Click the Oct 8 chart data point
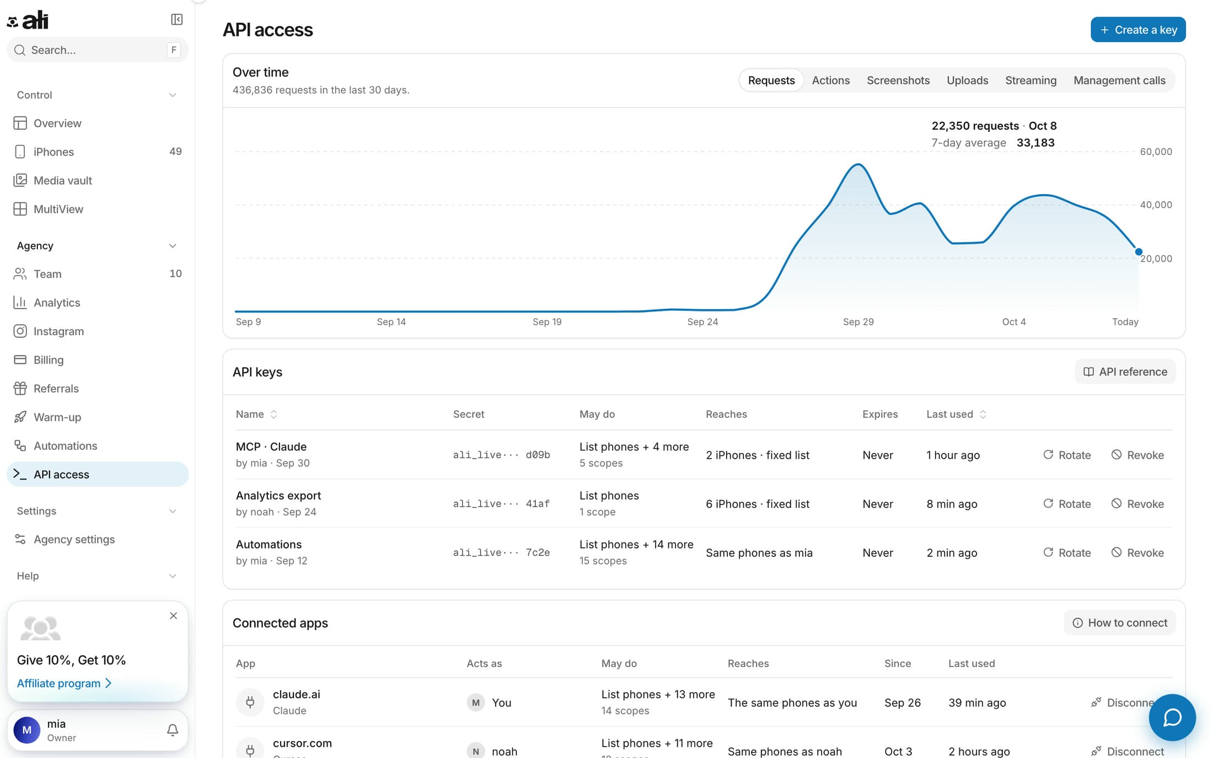 [x=1139, y=252]
